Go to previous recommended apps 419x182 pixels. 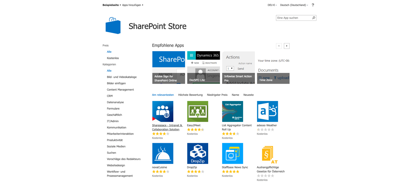point(279,46)
